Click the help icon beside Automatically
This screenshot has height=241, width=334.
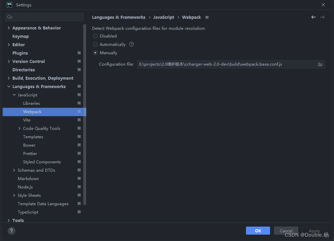132,44
